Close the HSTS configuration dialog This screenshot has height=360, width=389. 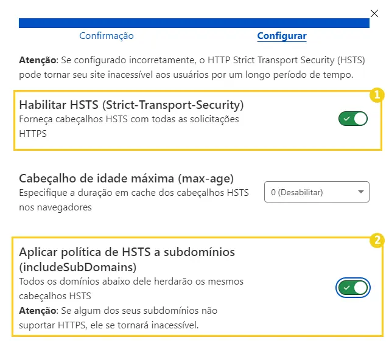pyautogui.click(x=374, y=13)
